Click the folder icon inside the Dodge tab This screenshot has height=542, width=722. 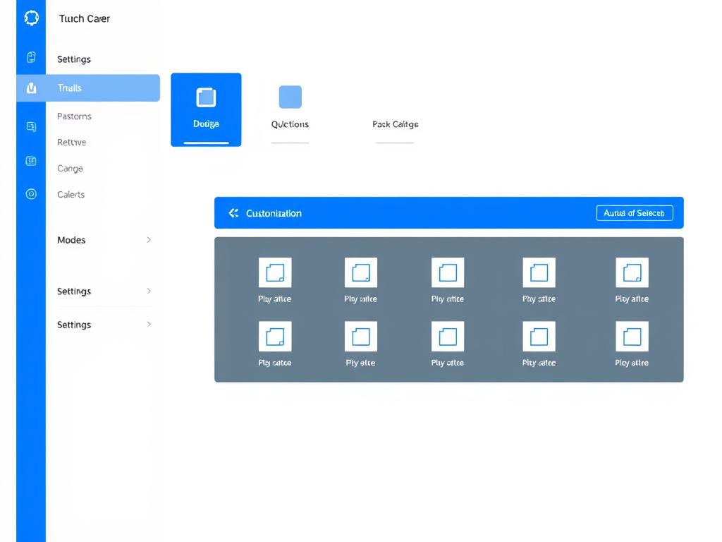coord(206,97)
